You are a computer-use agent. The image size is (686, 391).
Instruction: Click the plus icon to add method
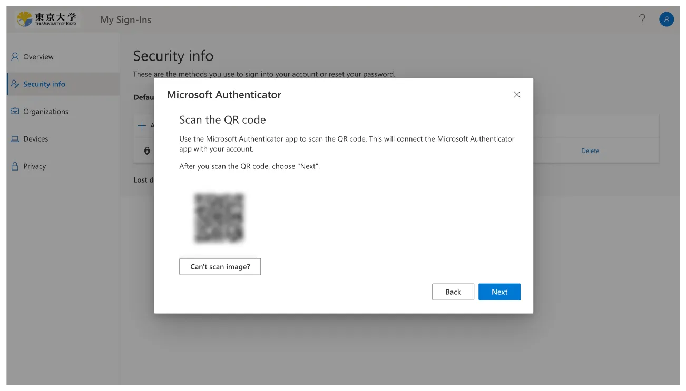click(141, 126)
